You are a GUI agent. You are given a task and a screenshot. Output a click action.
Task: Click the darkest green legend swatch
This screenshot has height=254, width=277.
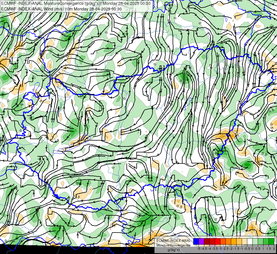coord(271,241)
